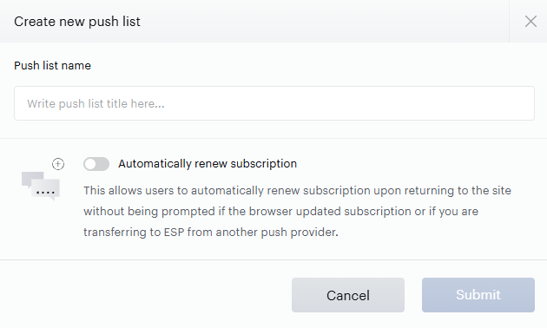547x328 pixels.
Task: Click the chat bubbles illustration icon
Action: coord(41,186)
